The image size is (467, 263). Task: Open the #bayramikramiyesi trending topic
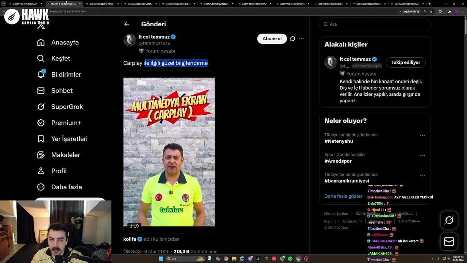pyautogui.click(x=347, y=181)
